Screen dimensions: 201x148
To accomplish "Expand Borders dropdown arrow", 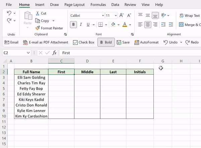I will pos(106,24).
